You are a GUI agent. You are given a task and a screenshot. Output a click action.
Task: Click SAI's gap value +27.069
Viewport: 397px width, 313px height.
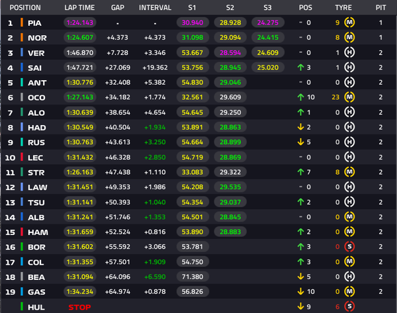pyautogui.click(x=118, y=67)
